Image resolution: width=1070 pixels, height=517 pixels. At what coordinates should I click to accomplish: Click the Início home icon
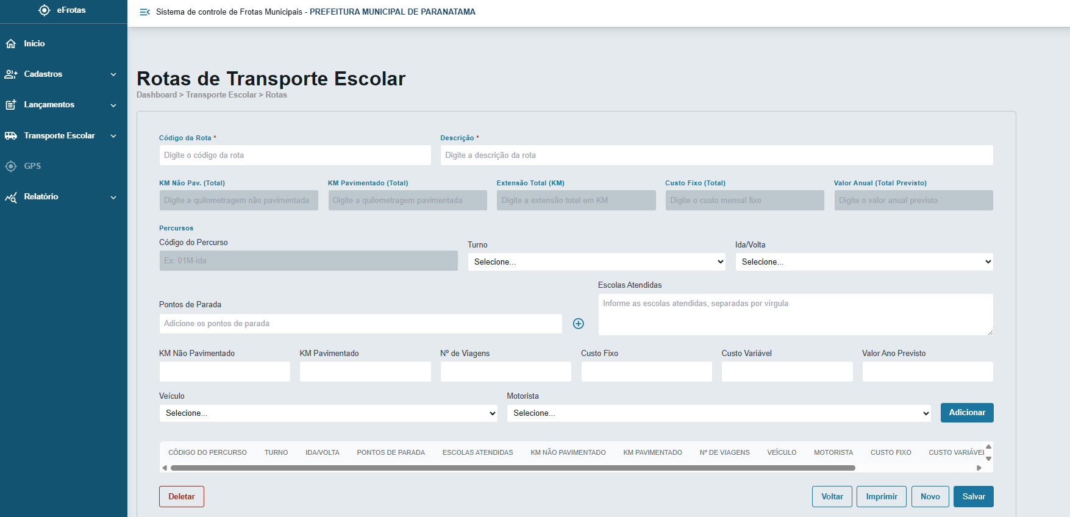point(11,44)
